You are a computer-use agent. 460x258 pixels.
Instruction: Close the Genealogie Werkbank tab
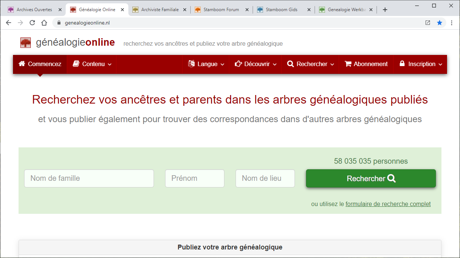(x=371, y=10)
